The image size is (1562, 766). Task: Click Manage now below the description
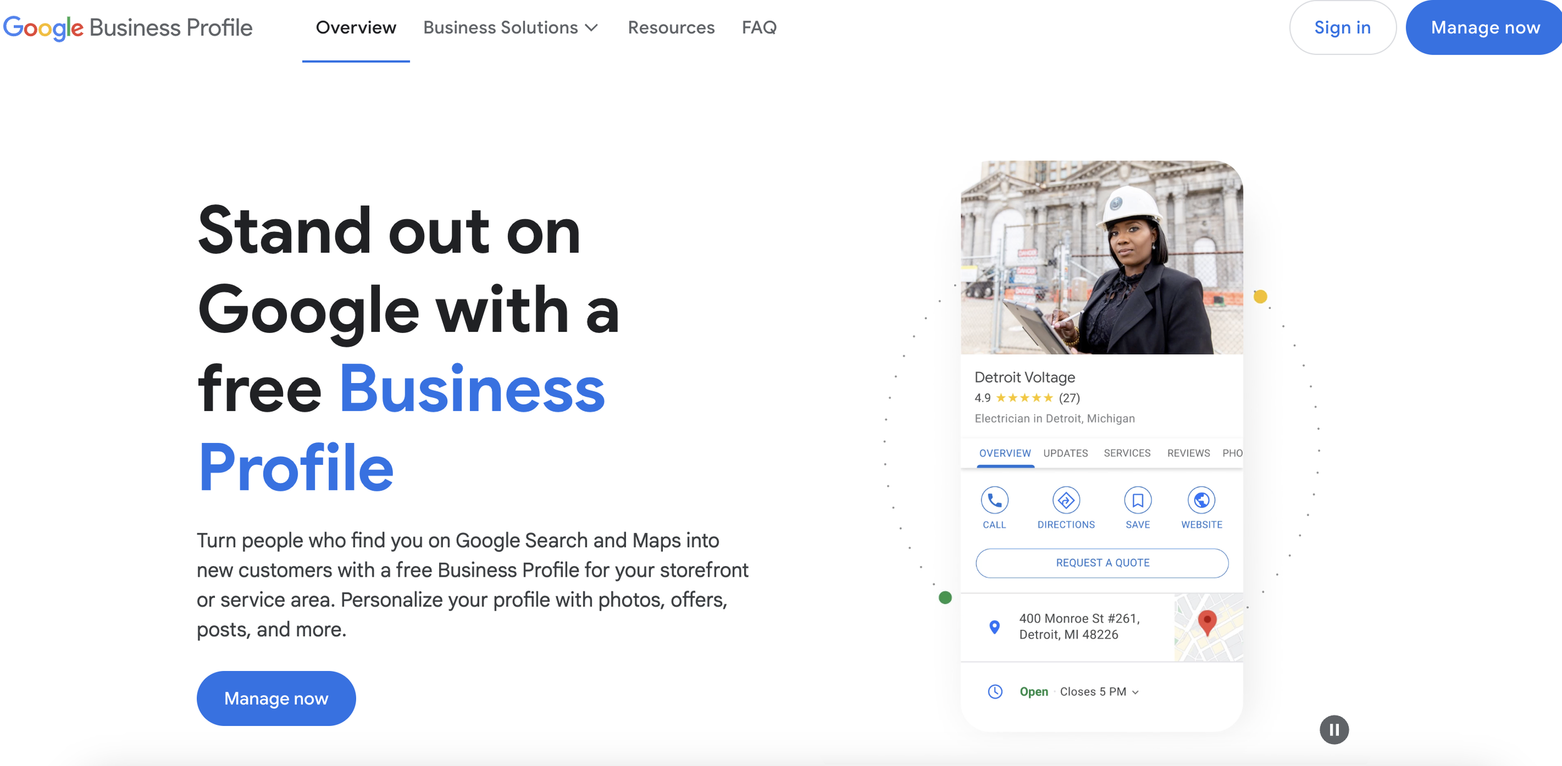pyautogui.click(x=276, y=698)
